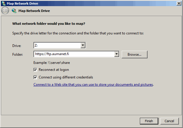Click the 'Reconnect at logon' label text
Viewport: 183px width, 128px height.
click(54, 70)
